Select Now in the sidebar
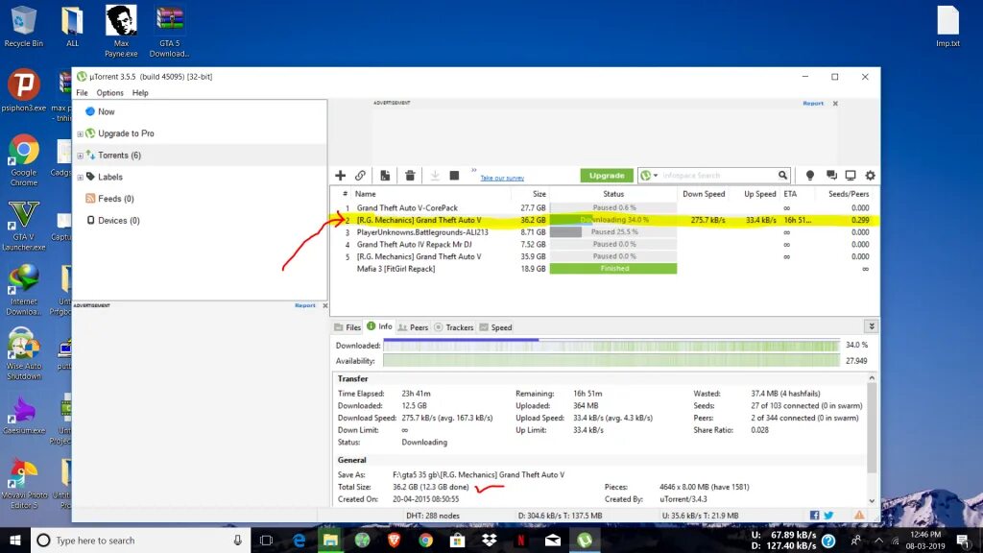 (106, 111)
